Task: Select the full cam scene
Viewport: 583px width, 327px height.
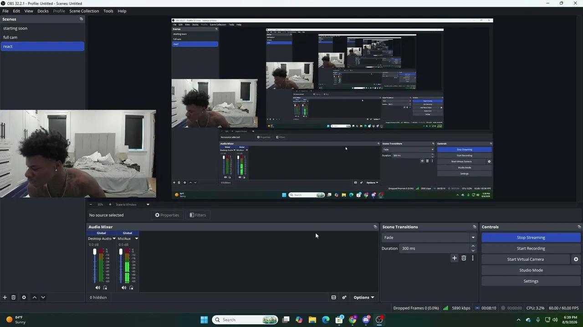Action: tap(42, 37)
